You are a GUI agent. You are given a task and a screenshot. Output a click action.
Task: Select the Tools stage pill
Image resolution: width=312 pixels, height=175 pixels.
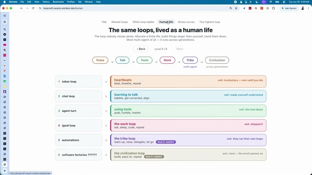(x=144, y=60)
